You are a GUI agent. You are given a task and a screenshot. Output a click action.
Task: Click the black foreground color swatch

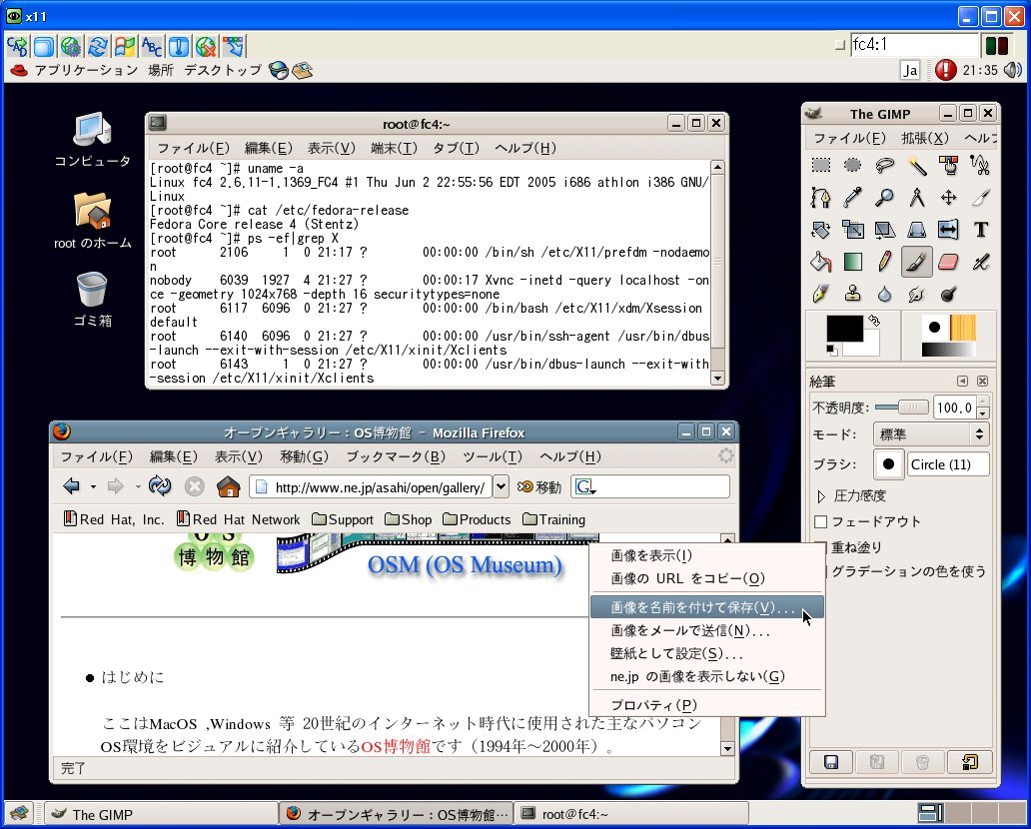(844, 328)
